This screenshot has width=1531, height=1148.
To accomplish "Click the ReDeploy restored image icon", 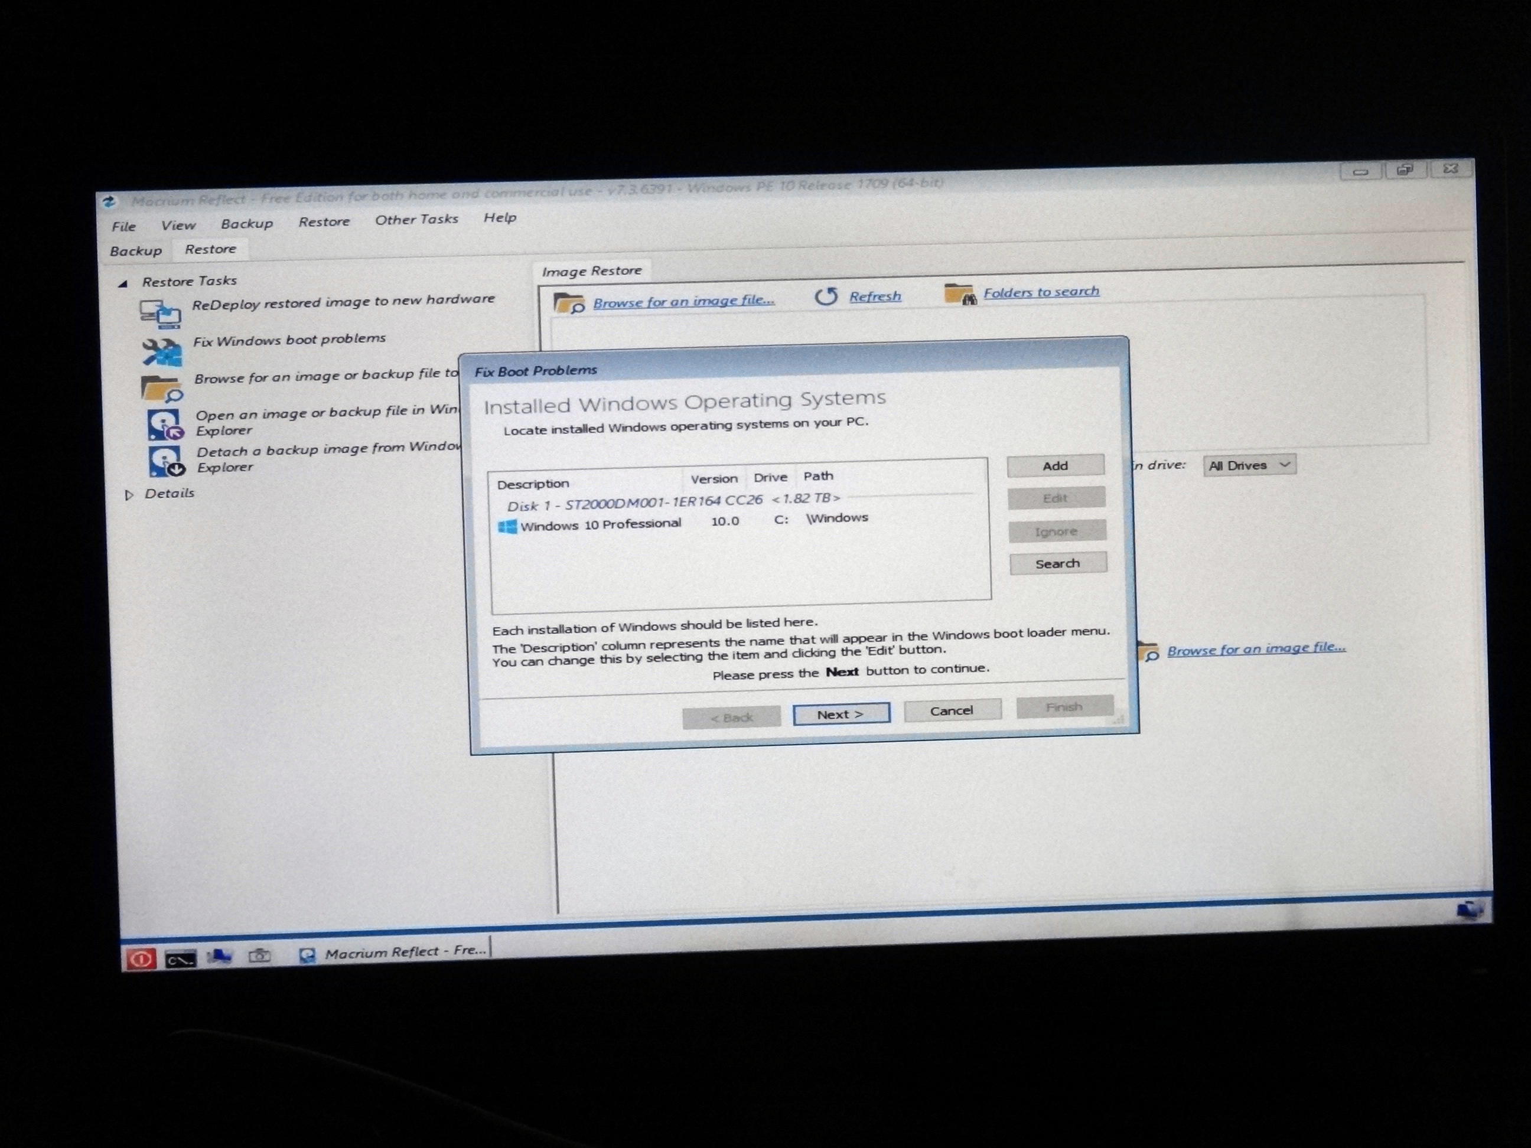I will (x=161, y=314).
